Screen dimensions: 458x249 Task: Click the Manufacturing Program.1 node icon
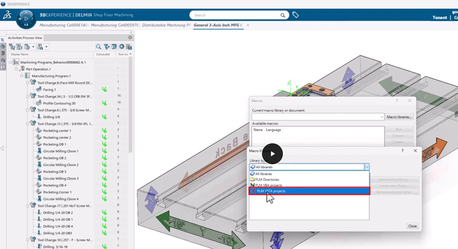[x=28, y=76]
